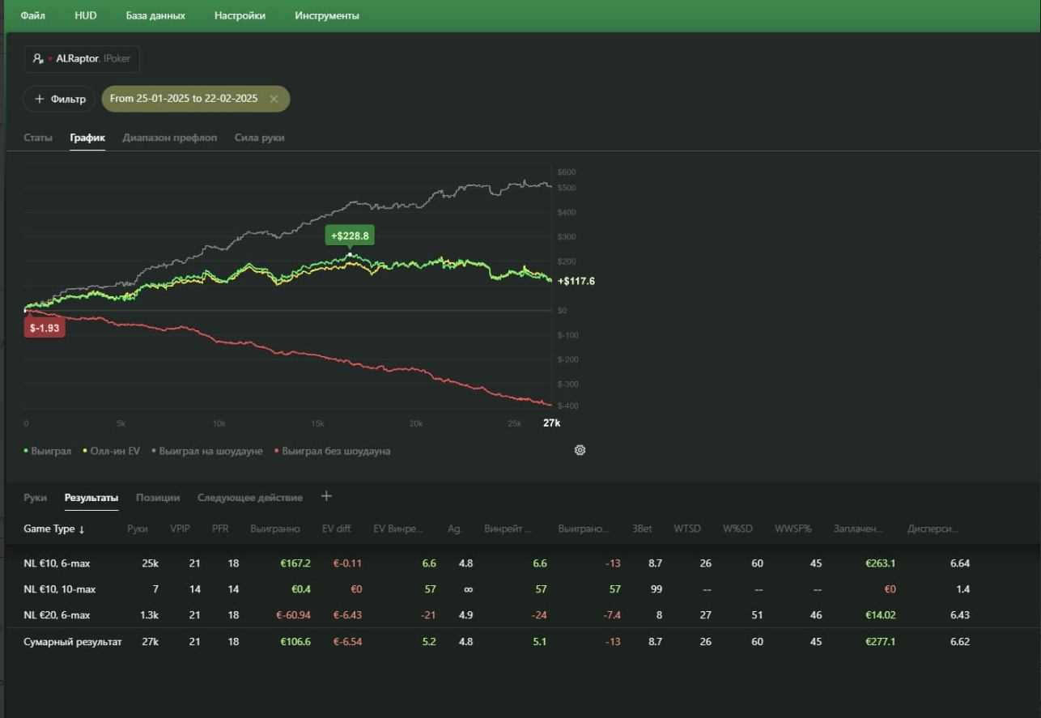This screenshot has width=1041, height=718.
Task: Open the Результаты tab
Action: coord(91,498)
